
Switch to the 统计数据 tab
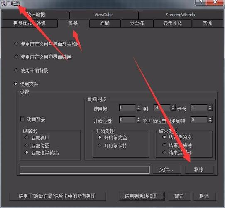pyautogui.click(x=36, y=15)
